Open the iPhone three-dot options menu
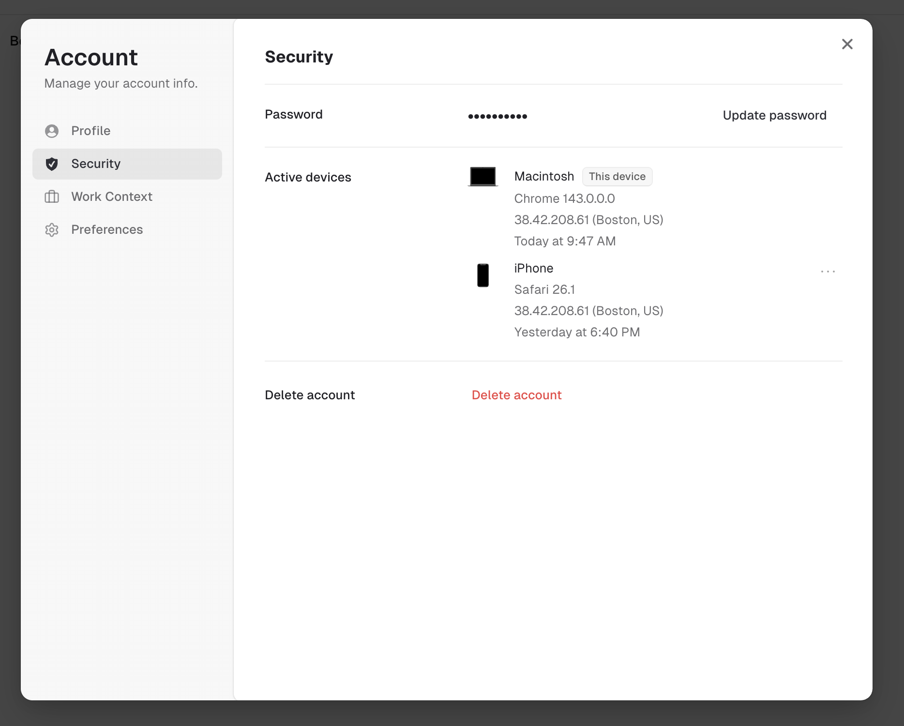904x726 pixels. pyautogui.click(x=828, y=272)
